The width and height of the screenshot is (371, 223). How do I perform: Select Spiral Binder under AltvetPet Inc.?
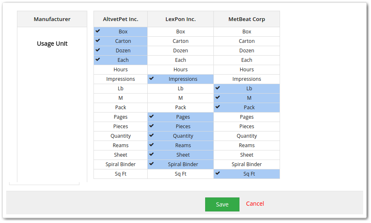(x=120, y=164)
